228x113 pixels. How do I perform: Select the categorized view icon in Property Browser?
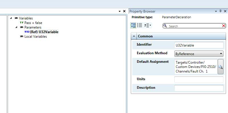coord(133,25)
